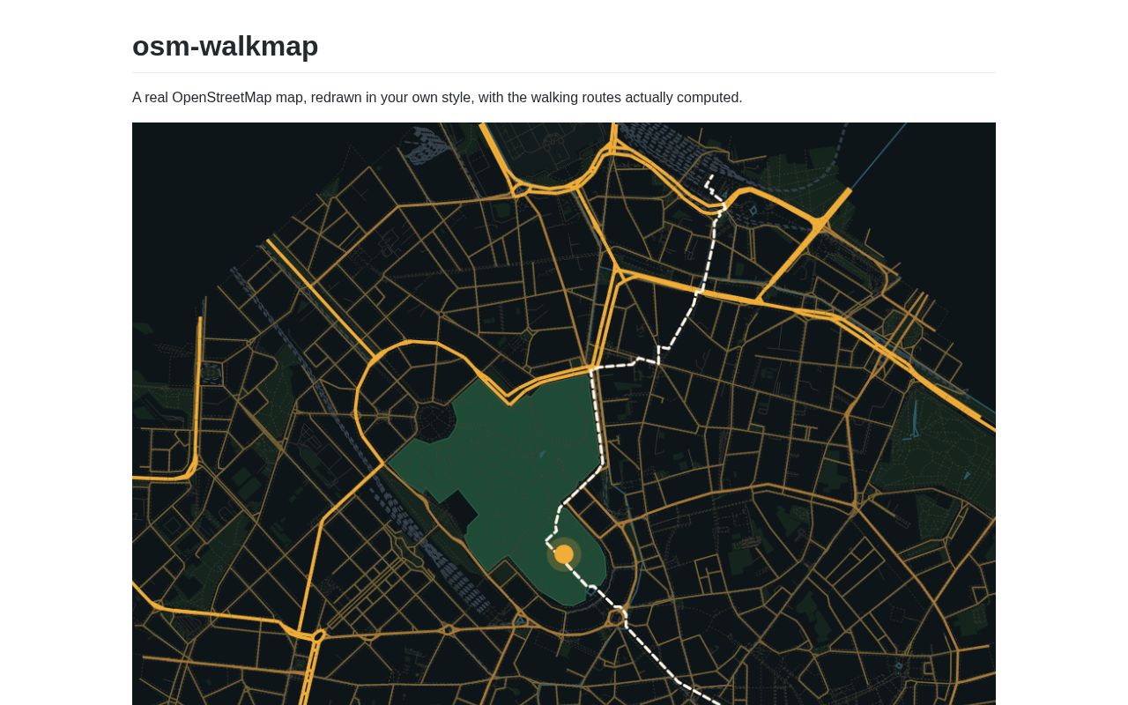Click the description sentence about OpenStreetMap
The image size is (1128, 705).
point(437,97)
